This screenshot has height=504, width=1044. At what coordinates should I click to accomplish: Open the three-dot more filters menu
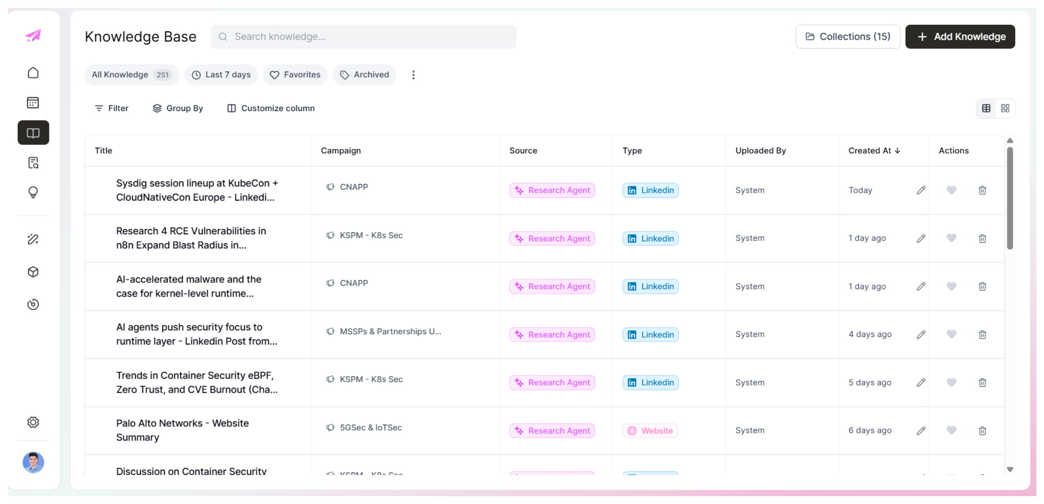tap(413, 75)
